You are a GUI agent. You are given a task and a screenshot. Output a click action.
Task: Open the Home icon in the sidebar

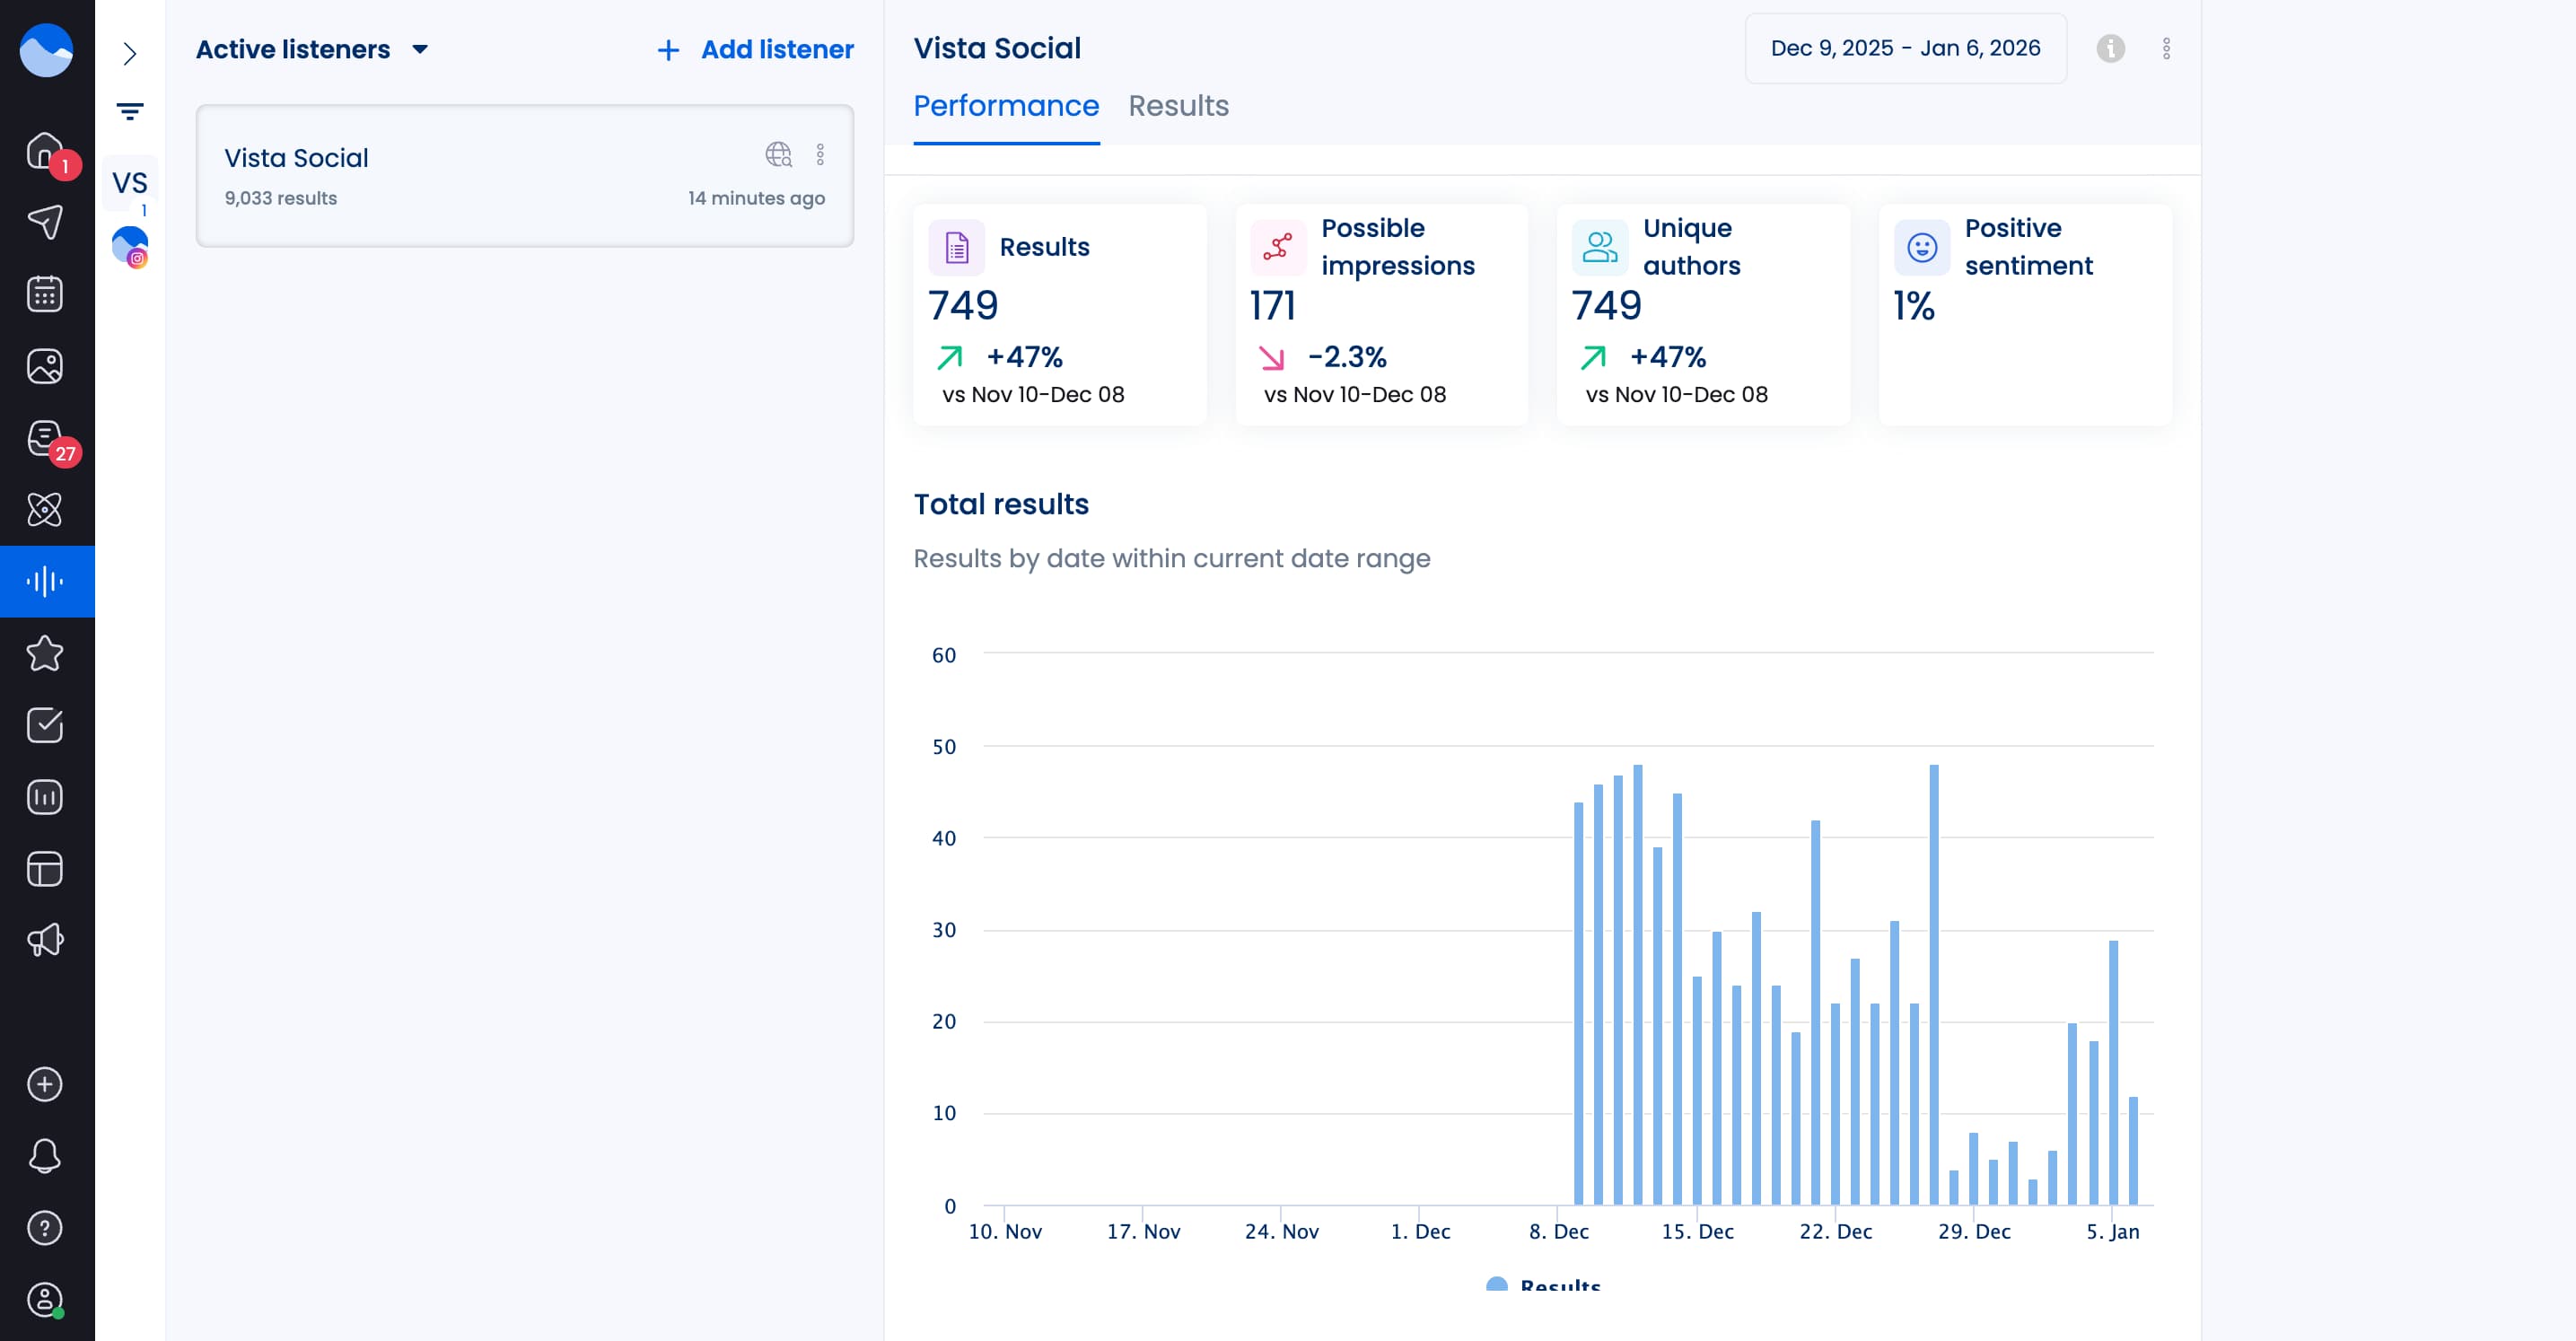[46, 149]
